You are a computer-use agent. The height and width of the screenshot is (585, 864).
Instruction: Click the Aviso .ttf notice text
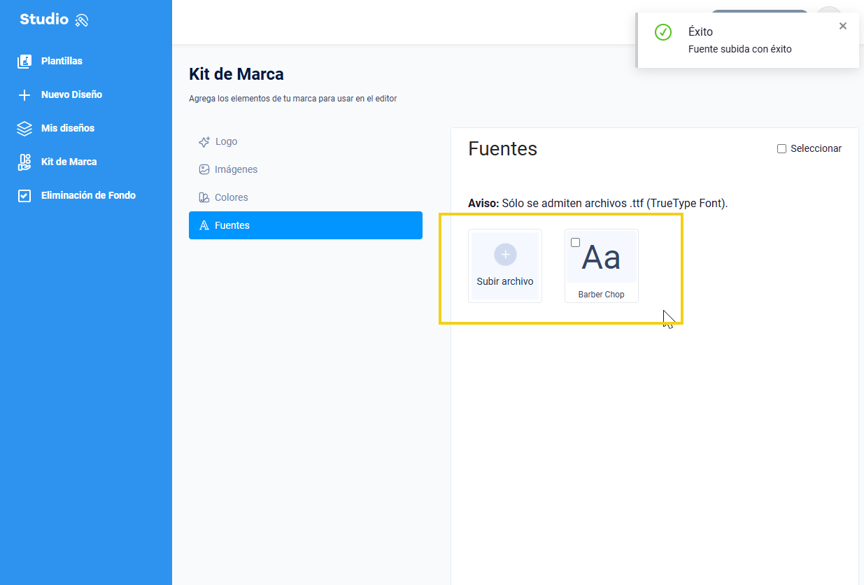pos(598,204)
